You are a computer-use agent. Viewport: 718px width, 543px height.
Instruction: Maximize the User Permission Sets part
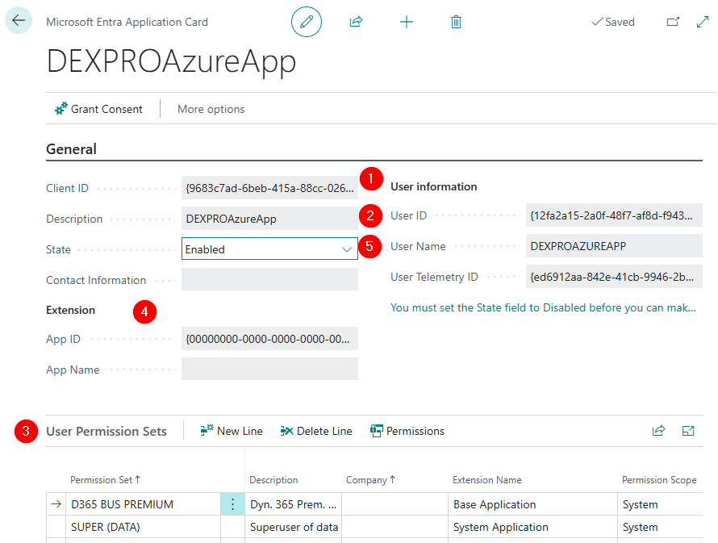[x=688, y=431]
